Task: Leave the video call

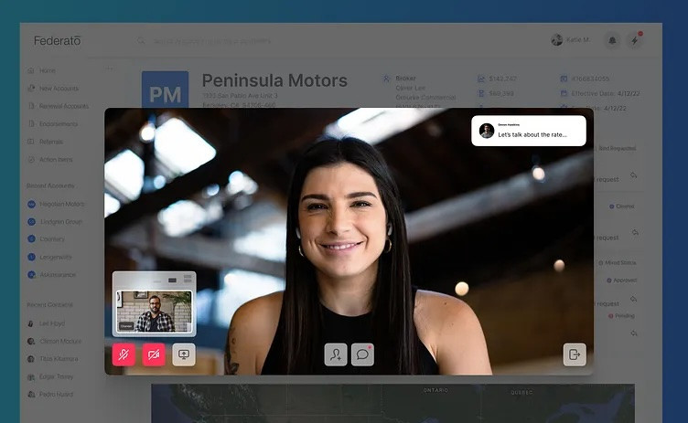Action: coord(575,354)
